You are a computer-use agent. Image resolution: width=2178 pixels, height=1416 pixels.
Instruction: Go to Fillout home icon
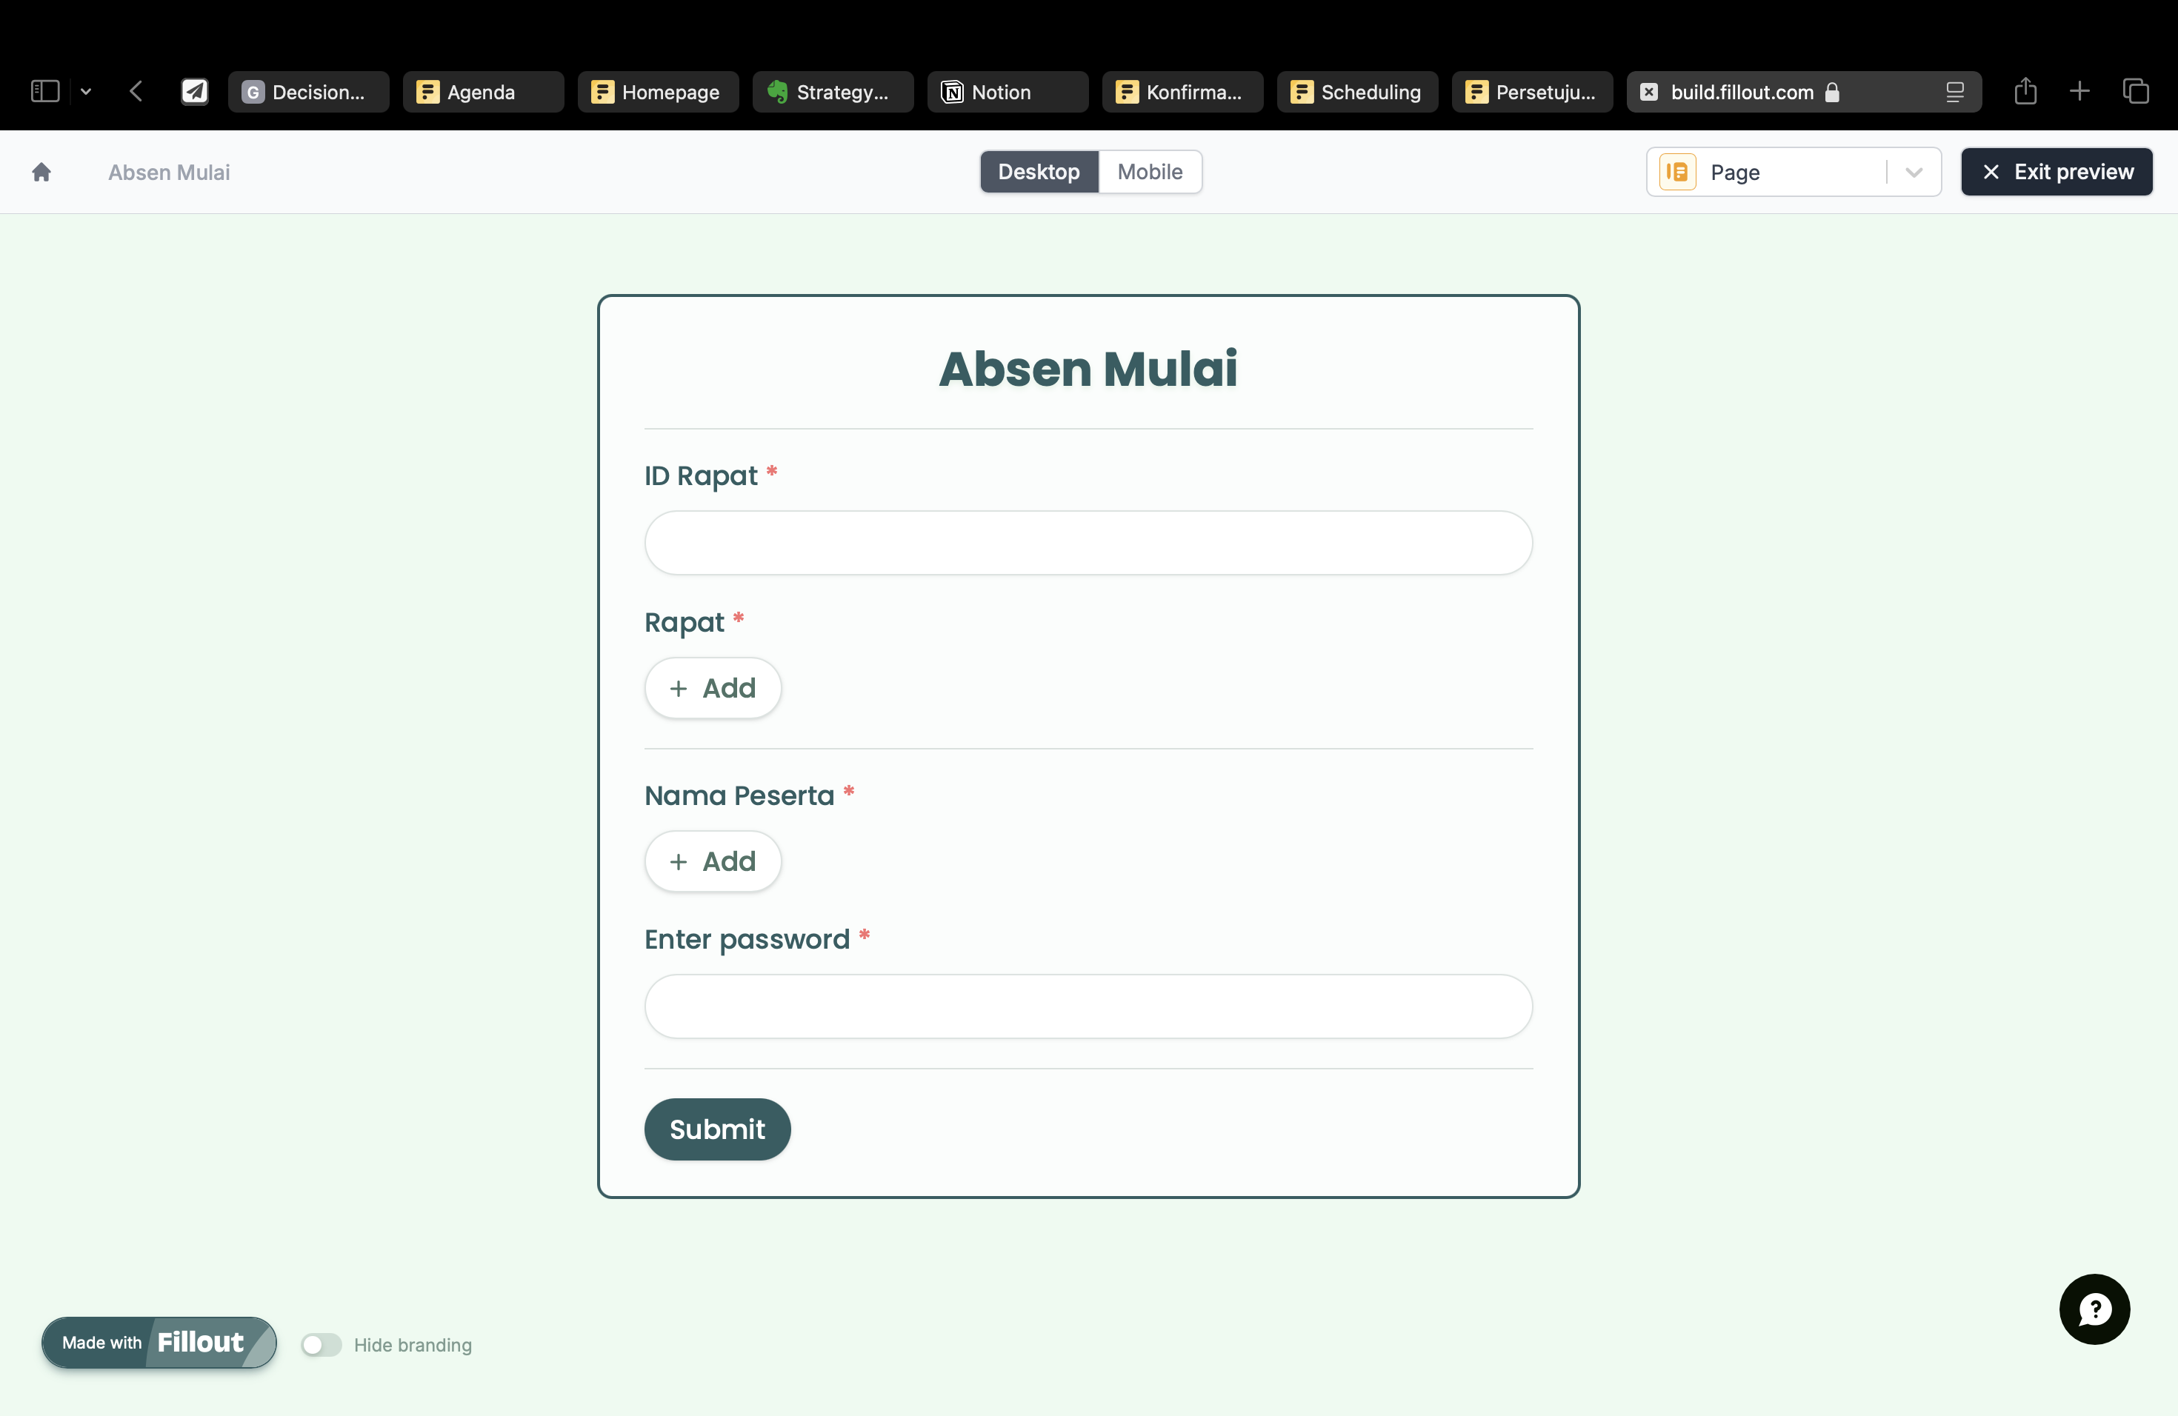[x=41, y=172]
